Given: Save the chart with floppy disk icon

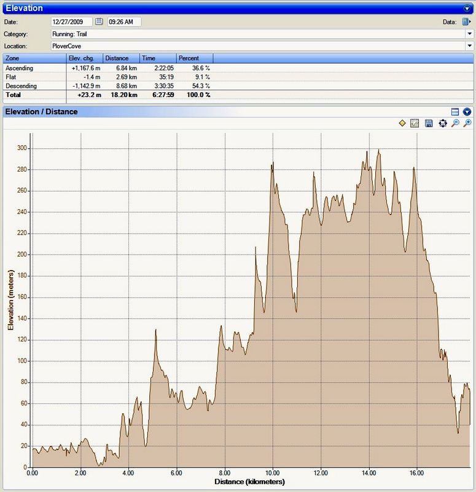Looking at the screenshot, I should (x=429, y=124).
